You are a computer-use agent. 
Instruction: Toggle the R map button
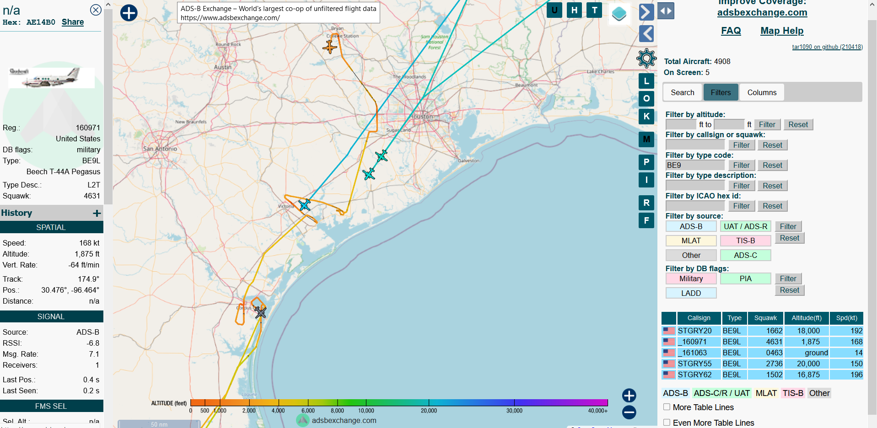pyautogui.click(x=646, y=203)
